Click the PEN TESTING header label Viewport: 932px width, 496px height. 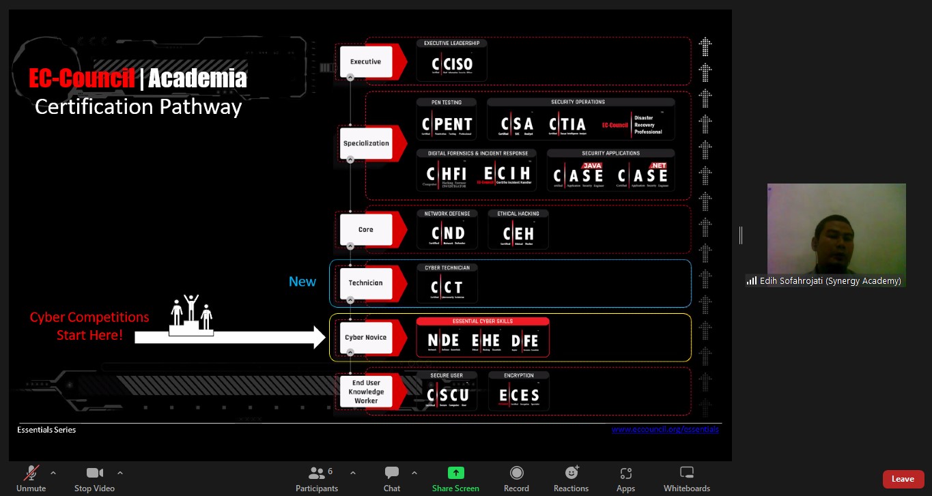pos(447,102)
